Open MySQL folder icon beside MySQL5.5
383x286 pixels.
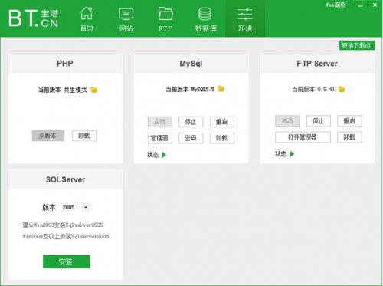221,89
